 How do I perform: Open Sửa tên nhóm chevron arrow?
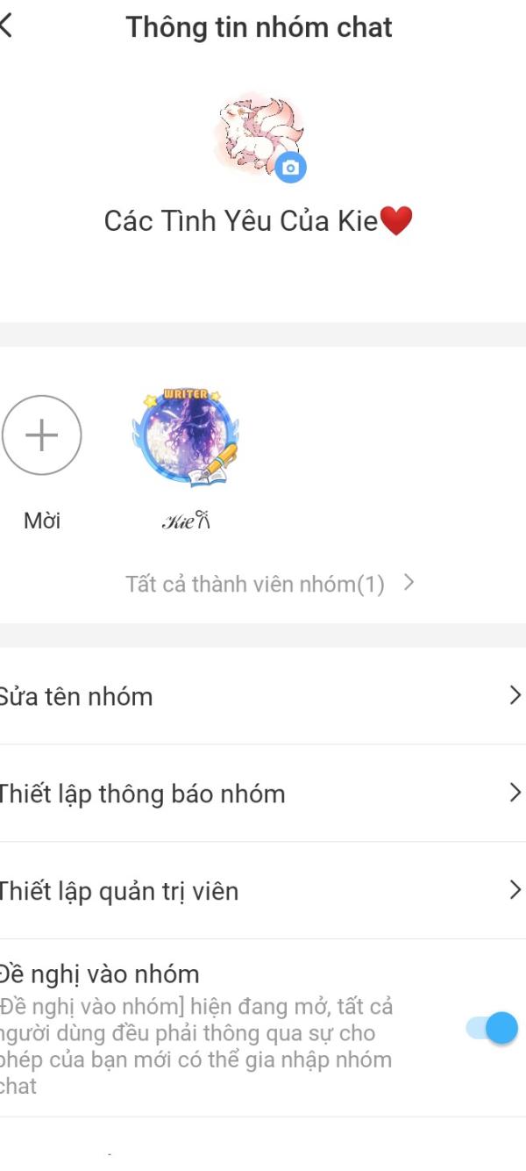tap(515, 695)
